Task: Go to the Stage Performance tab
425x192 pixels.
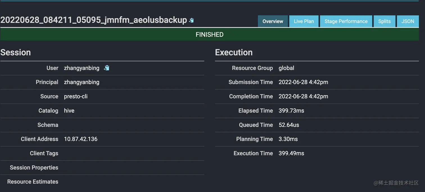Action: pyautogui.click(x=346, y=21)
